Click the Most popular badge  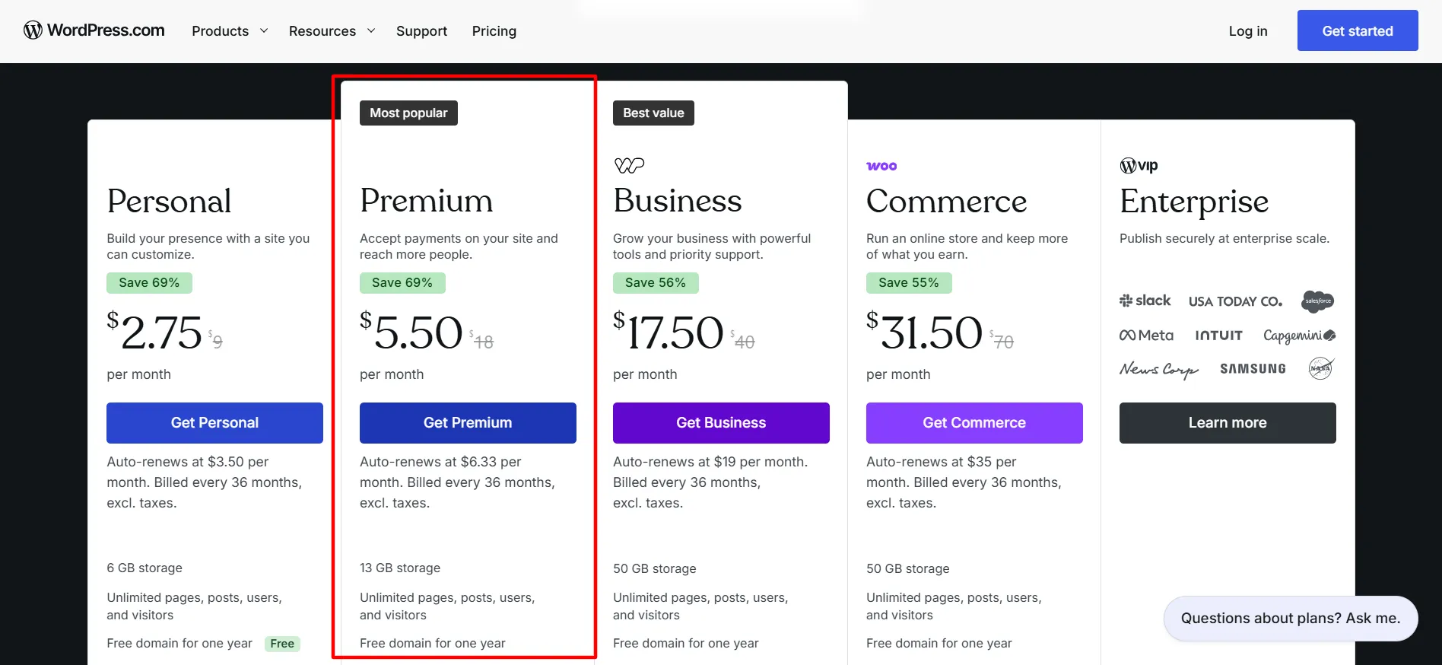pyautogui.click(x=408, y=113)
